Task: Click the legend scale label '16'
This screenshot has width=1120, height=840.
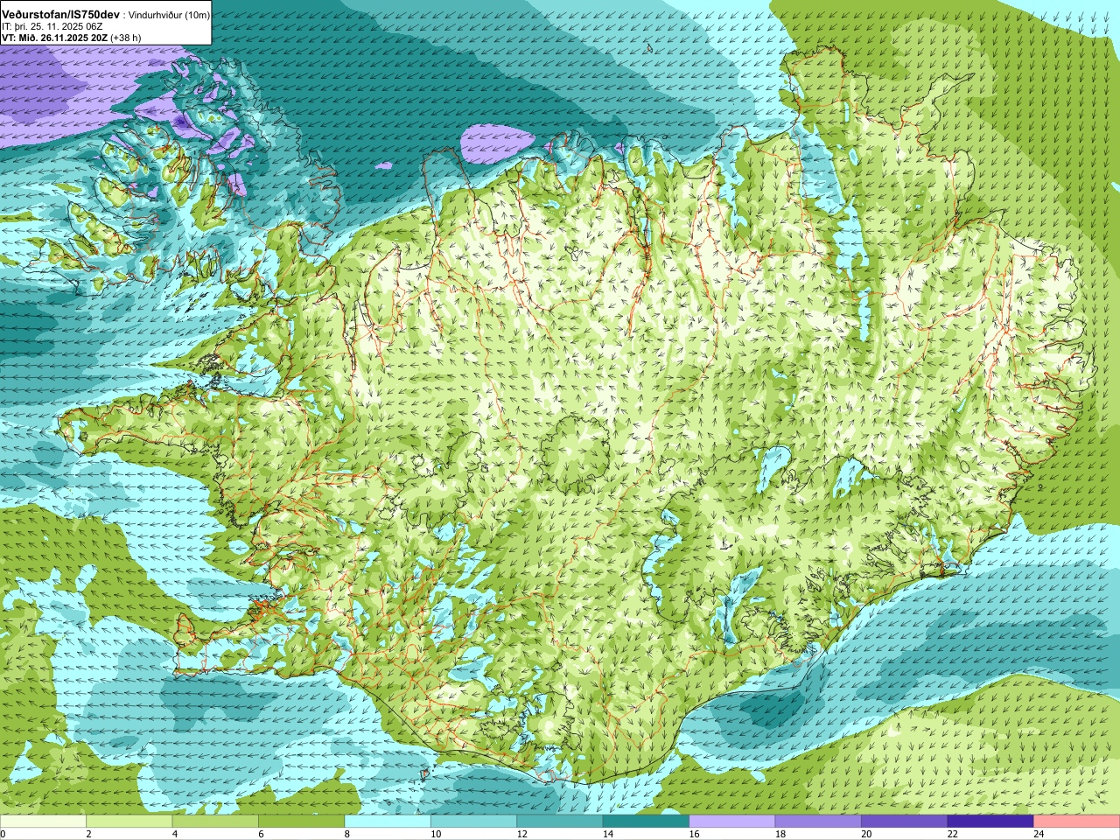Action: tap(694, 834)
